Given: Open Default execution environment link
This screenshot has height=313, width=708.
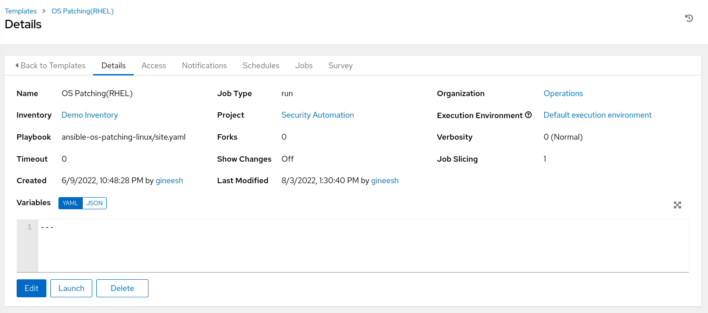Looking at the screenshot, I should click(597, 115).
